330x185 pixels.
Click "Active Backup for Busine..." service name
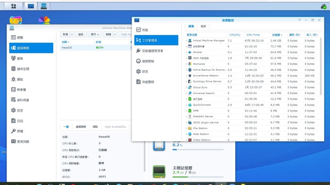pos(209,69)
